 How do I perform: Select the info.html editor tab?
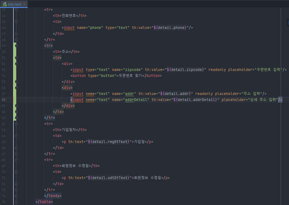click(x=14, y=4)
